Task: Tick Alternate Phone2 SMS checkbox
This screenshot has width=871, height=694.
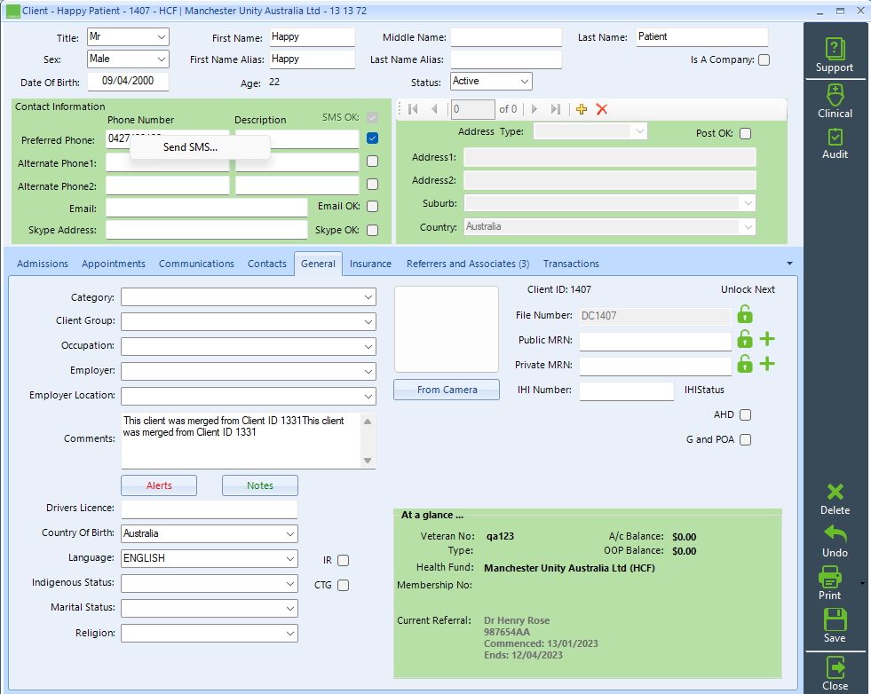Action: tap(373, 185)
